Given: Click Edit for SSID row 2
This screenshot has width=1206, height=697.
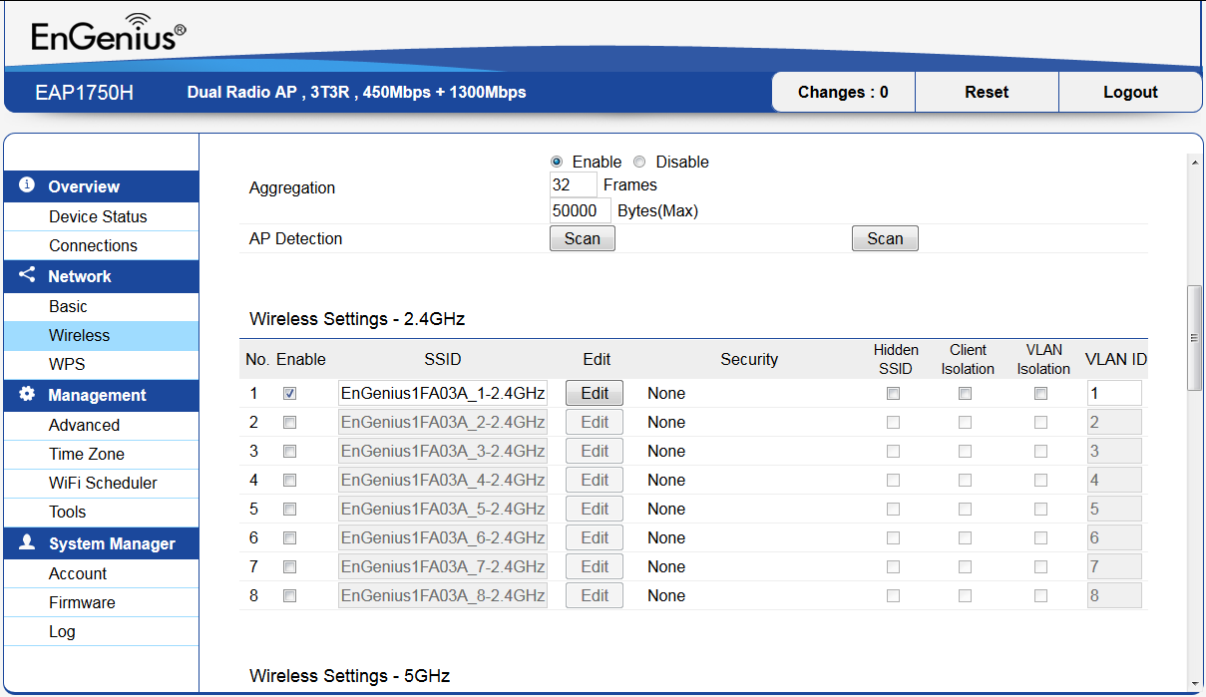Looking at the screenshot, I should coord(595,422).
